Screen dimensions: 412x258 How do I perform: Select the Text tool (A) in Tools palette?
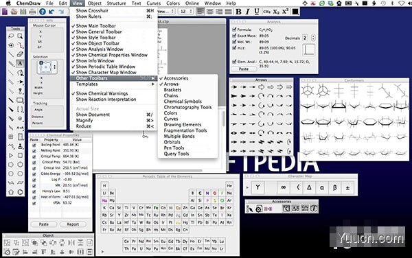pos(20,64)
